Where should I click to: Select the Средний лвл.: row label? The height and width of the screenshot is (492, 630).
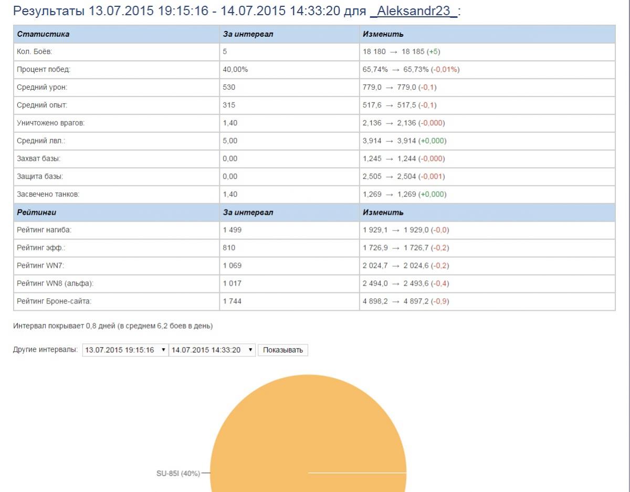pos(41,141)
